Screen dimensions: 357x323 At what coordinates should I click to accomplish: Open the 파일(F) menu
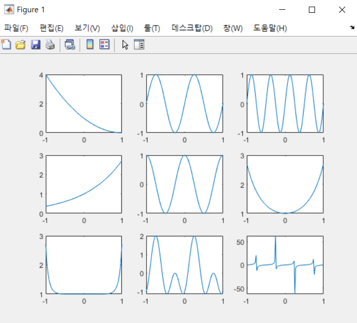tap(16, 28)
